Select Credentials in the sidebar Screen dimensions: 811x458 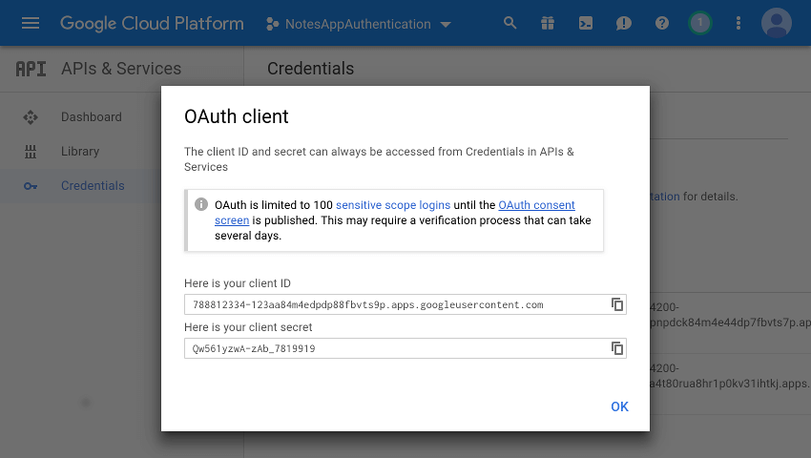(x=93, y=186)
